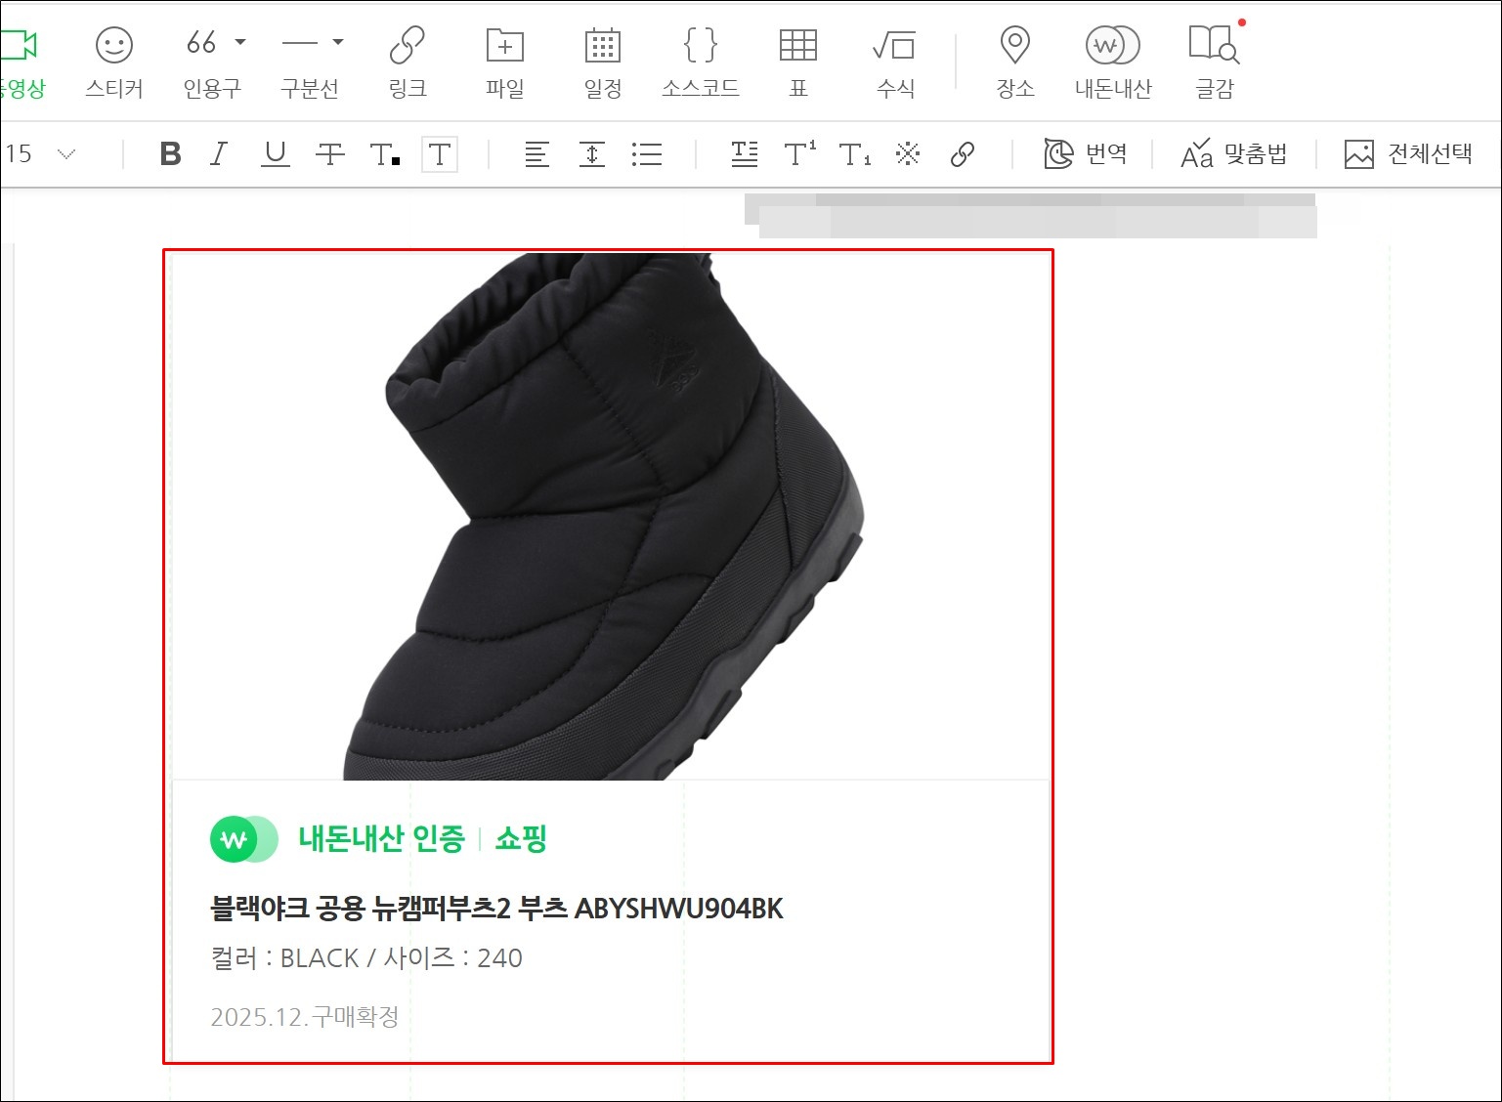Toggle bold formatting
The width and height of the screenshot is (1502, 1102).
click(x=170, y=154)
